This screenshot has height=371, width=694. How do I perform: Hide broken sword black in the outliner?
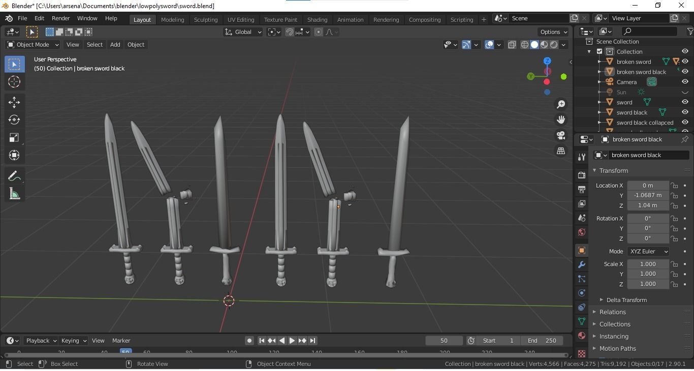pyautogui.click(x=685, y=71)
